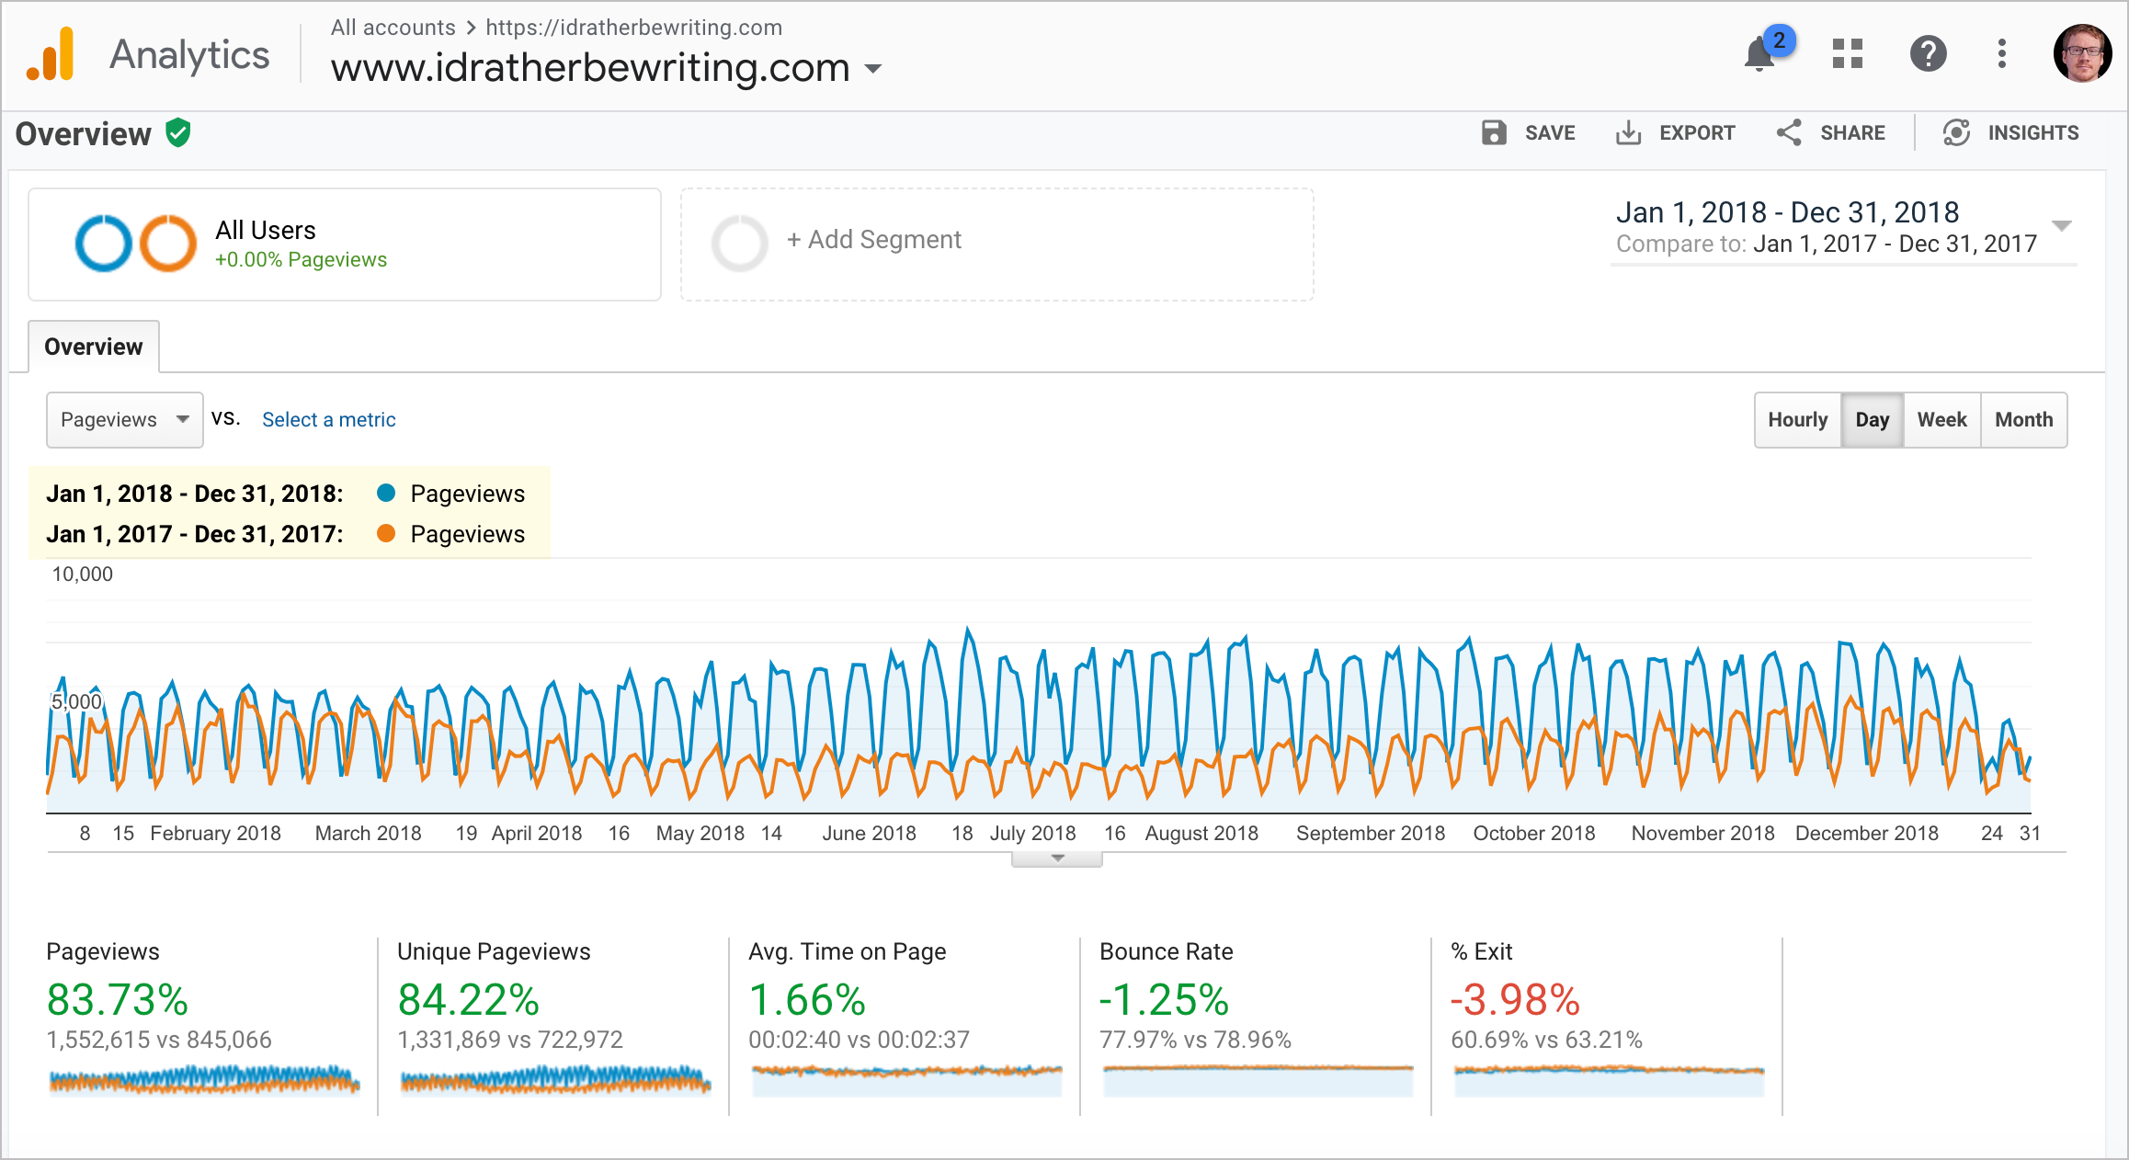2129x1160 pixels.
Task: Click the 1,331,869 vs 722,972 text
Action: [x=510, y=1040]
